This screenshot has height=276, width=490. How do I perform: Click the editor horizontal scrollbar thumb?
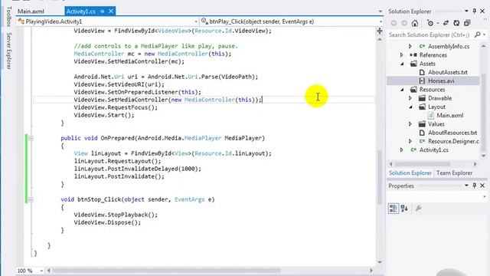(167, 271)
